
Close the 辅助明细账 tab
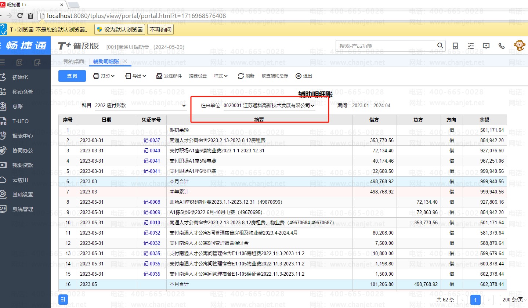tap(125, 61)
